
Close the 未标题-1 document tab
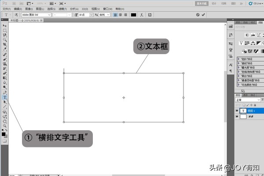coord(41,20)
